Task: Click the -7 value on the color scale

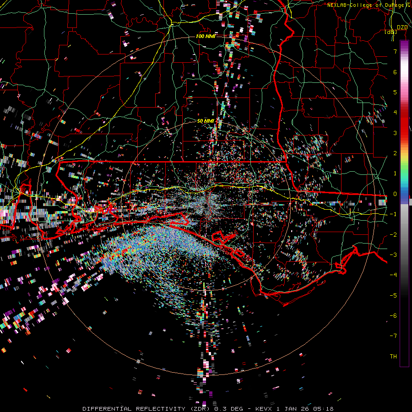Action: pyautogui.click(x=393, y=336)
